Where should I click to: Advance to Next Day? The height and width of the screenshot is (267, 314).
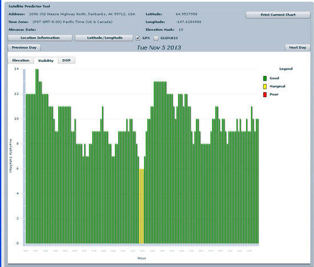(297, 47)
